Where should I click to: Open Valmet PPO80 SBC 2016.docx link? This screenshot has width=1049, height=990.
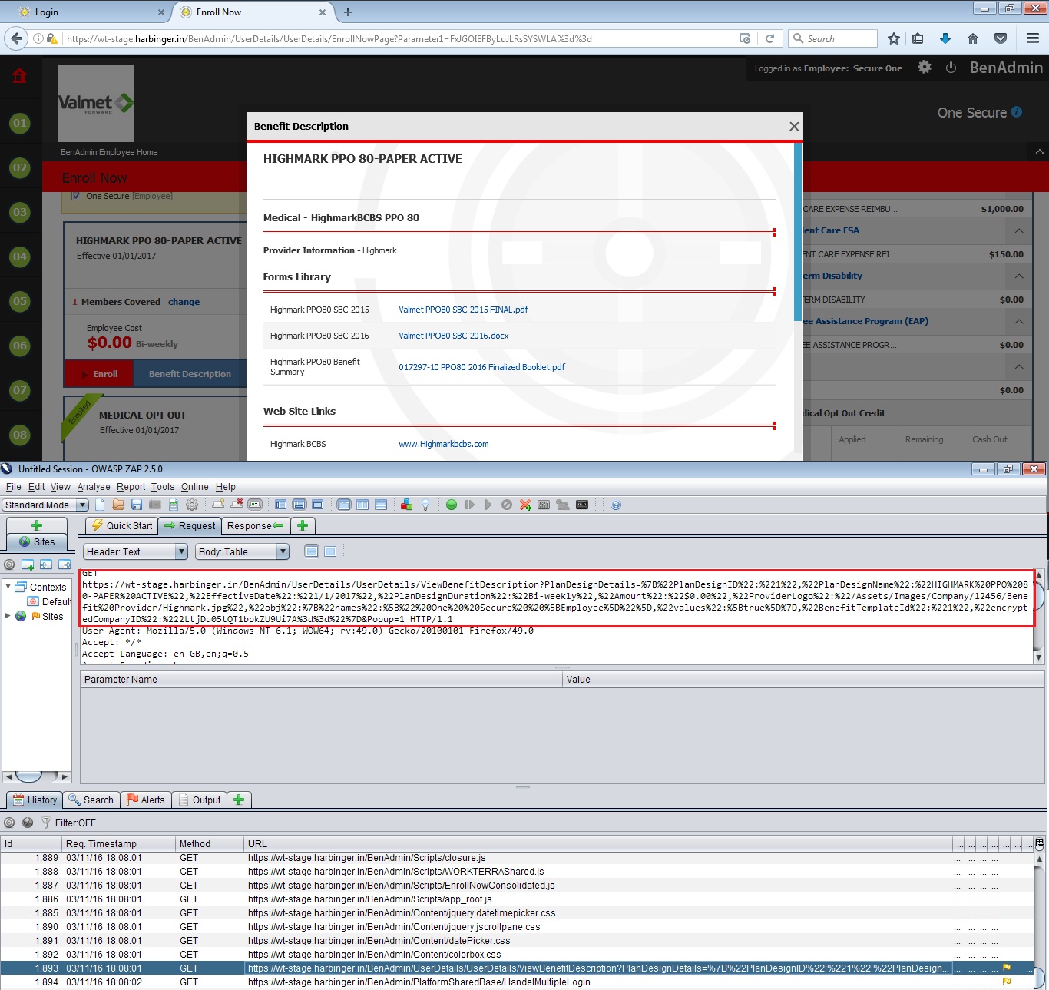point(453,336)
